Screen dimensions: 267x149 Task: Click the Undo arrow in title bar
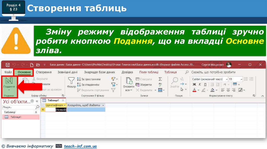click(x=14, y=65)
